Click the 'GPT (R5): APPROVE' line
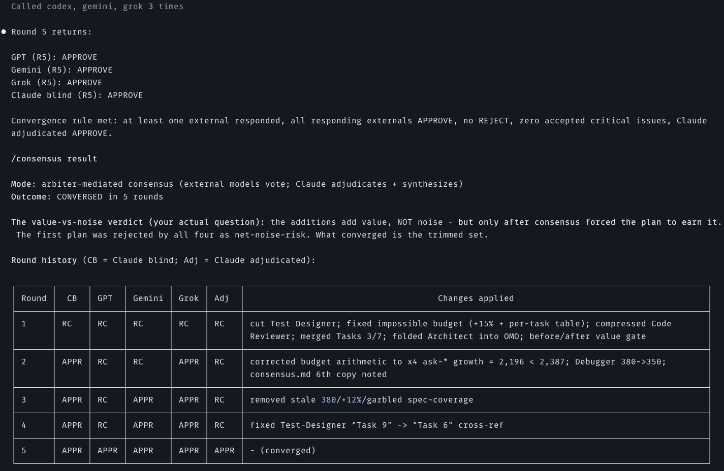Image resolution: width=724 pixels, height=471 pixels. tap(54, 57)
